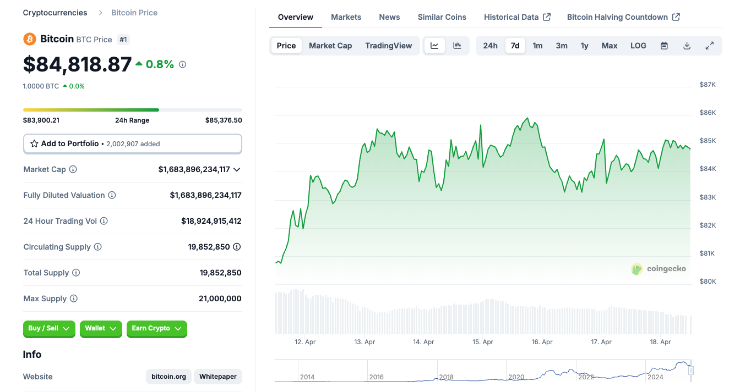The height and width of the screenshot is (392, 740).
Task: Set chart range to Max
Action: coord(610,46)
